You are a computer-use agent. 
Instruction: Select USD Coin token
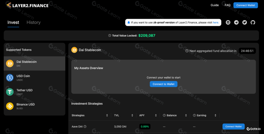point(34,78)
